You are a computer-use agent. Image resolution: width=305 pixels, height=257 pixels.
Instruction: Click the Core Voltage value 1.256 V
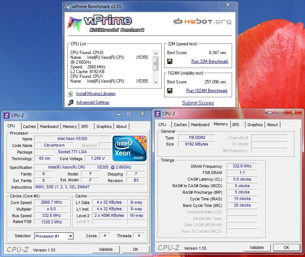click(98, 158)
